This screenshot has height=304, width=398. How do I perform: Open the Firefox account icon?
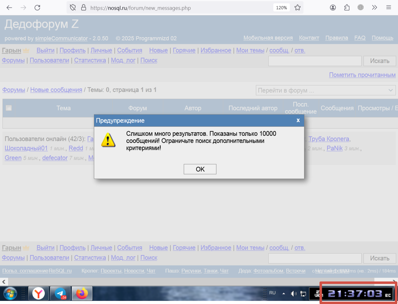pos(333,8)
